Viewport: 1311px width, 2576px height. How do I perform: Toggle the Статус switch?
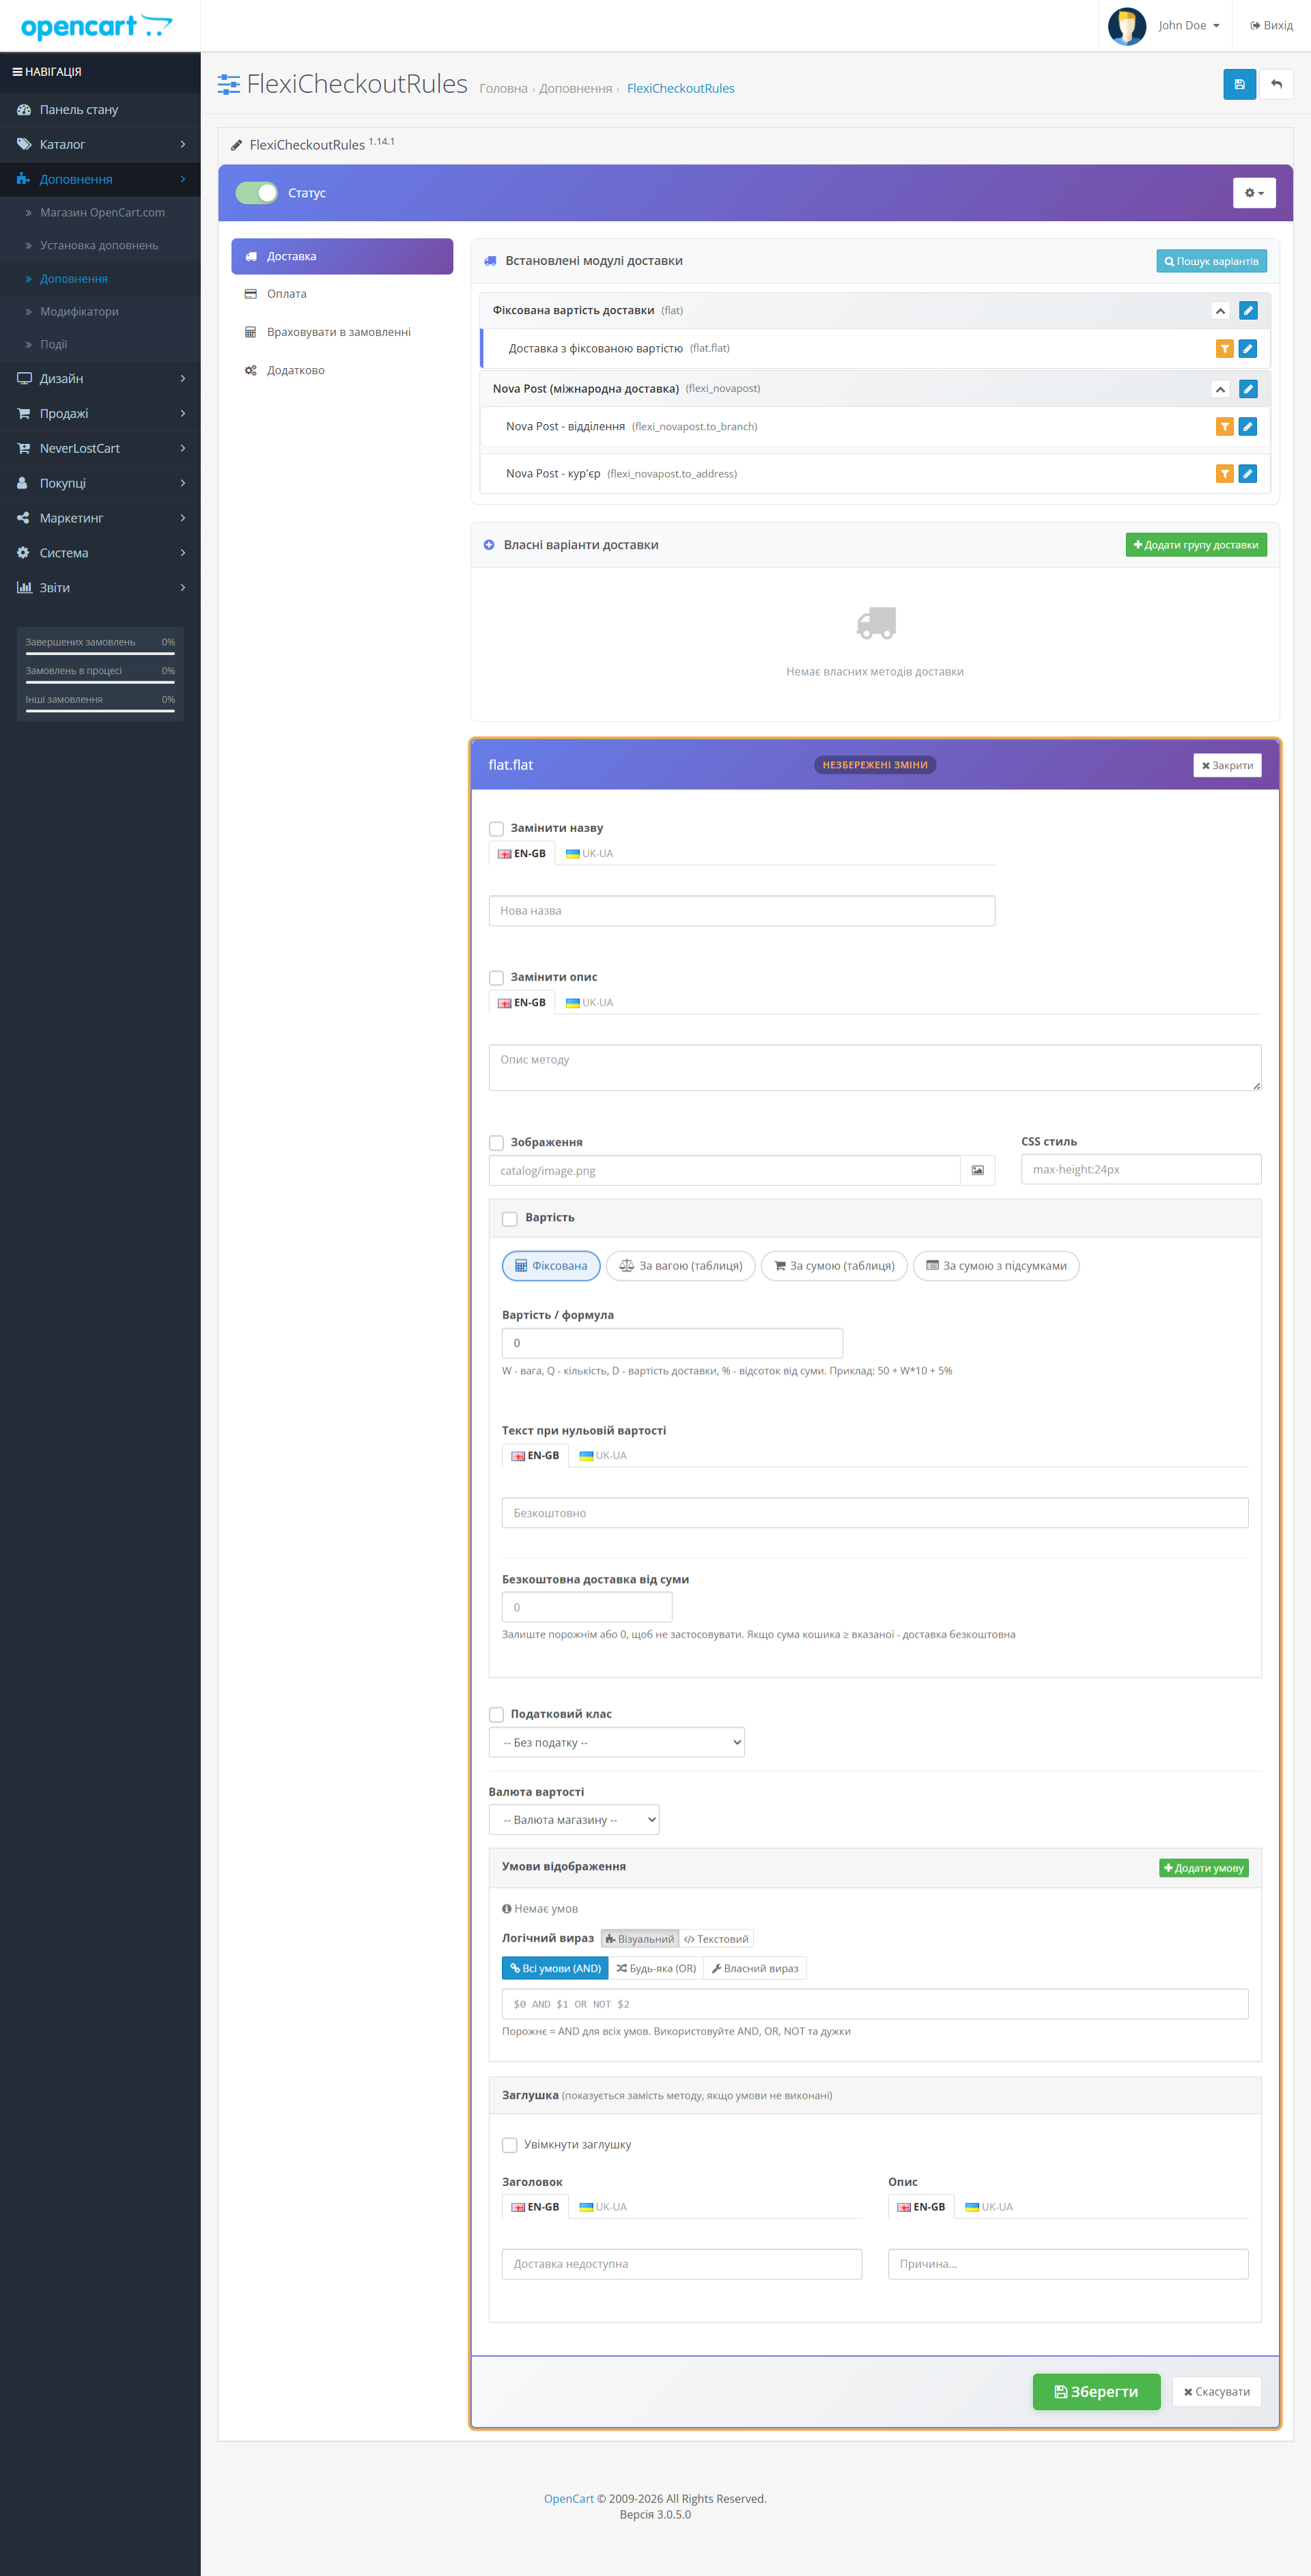(257, 193)
